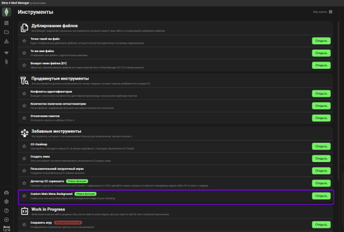
Task: Open the dashboard grid icon in sidebar
Action: 7,23
